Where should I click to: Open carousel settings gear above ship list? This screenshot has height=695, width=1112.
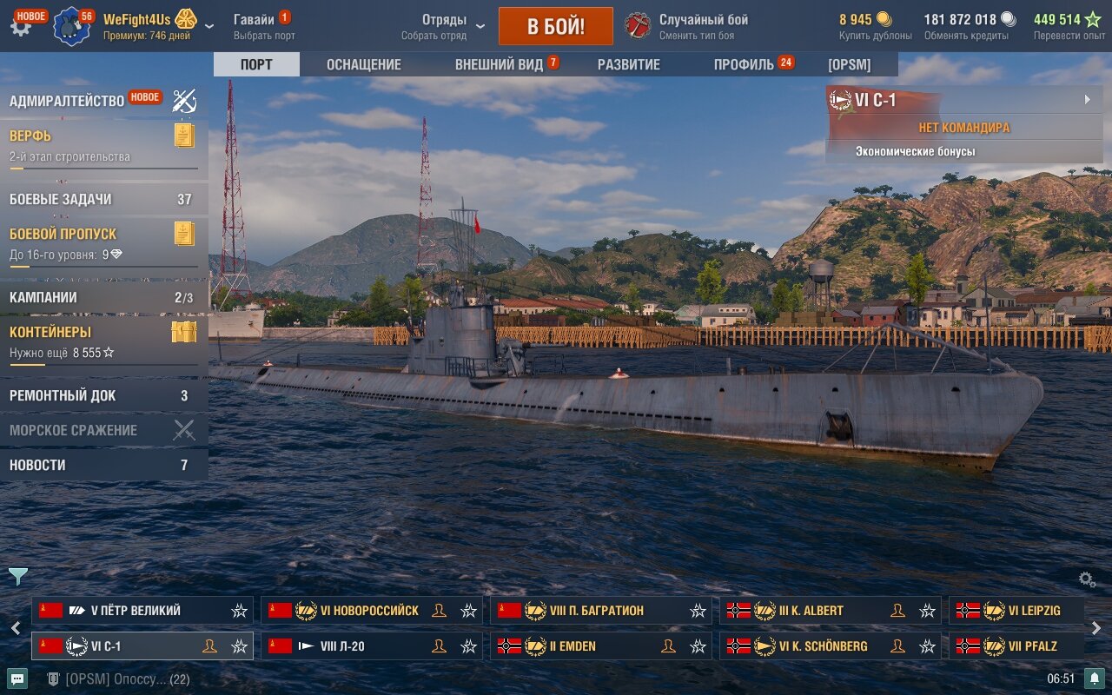(1087, 579)
